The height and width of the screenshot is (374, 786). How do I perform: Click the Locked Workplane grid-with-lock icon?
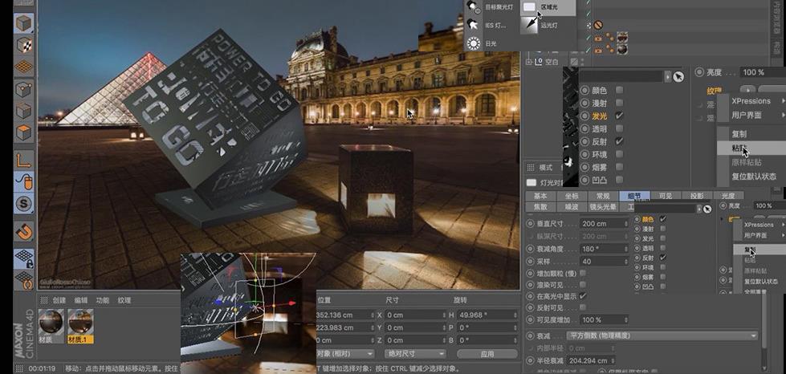(x=23, y=258)
